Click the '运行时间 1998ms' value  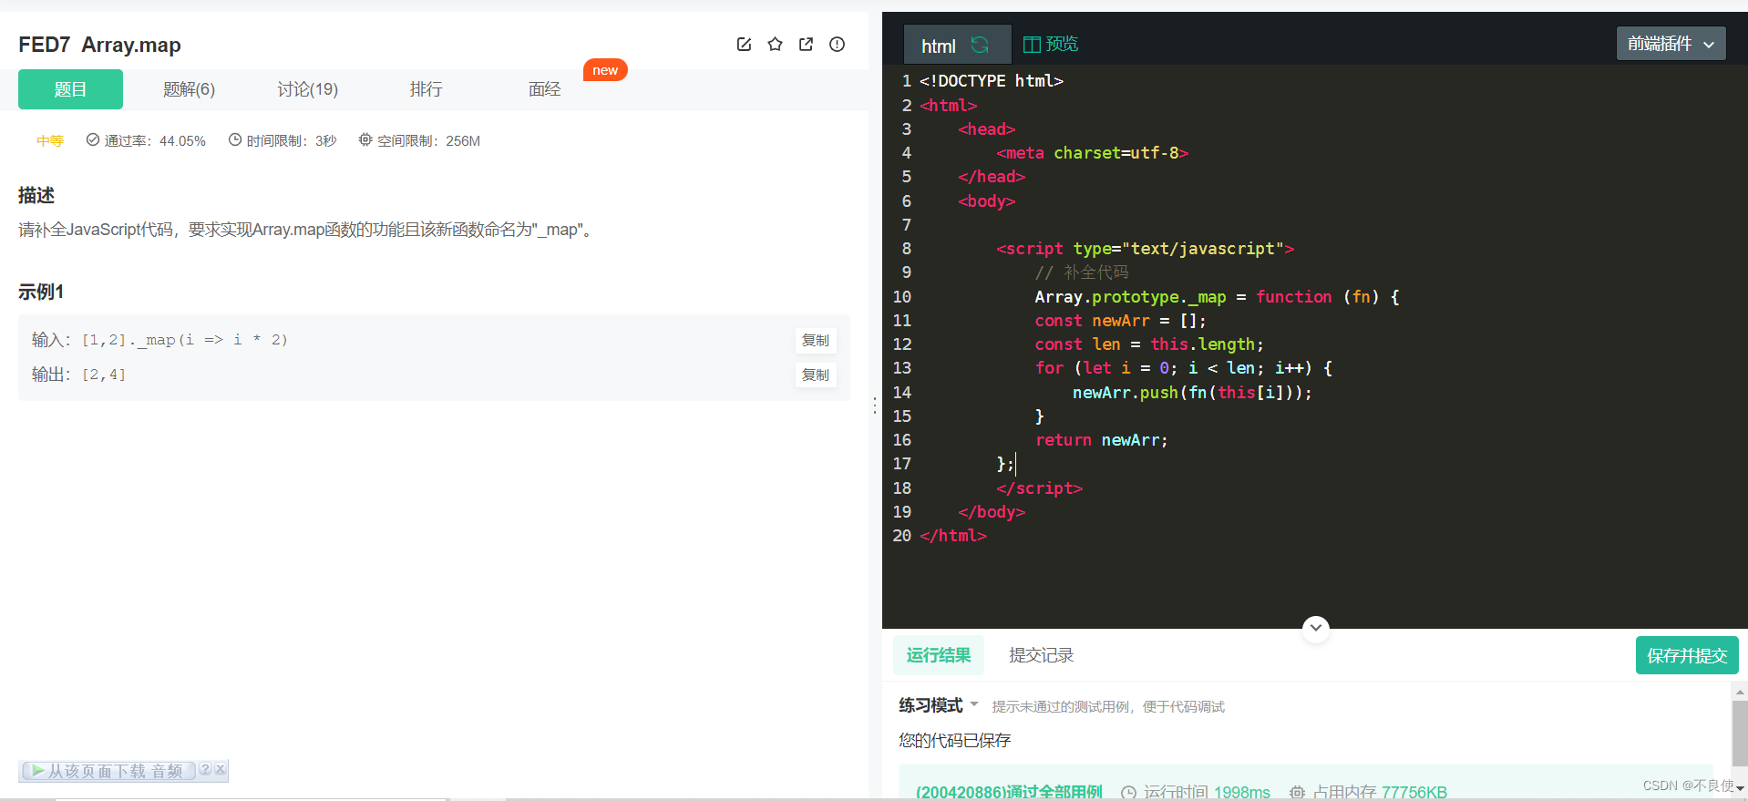coord(1207,792)
